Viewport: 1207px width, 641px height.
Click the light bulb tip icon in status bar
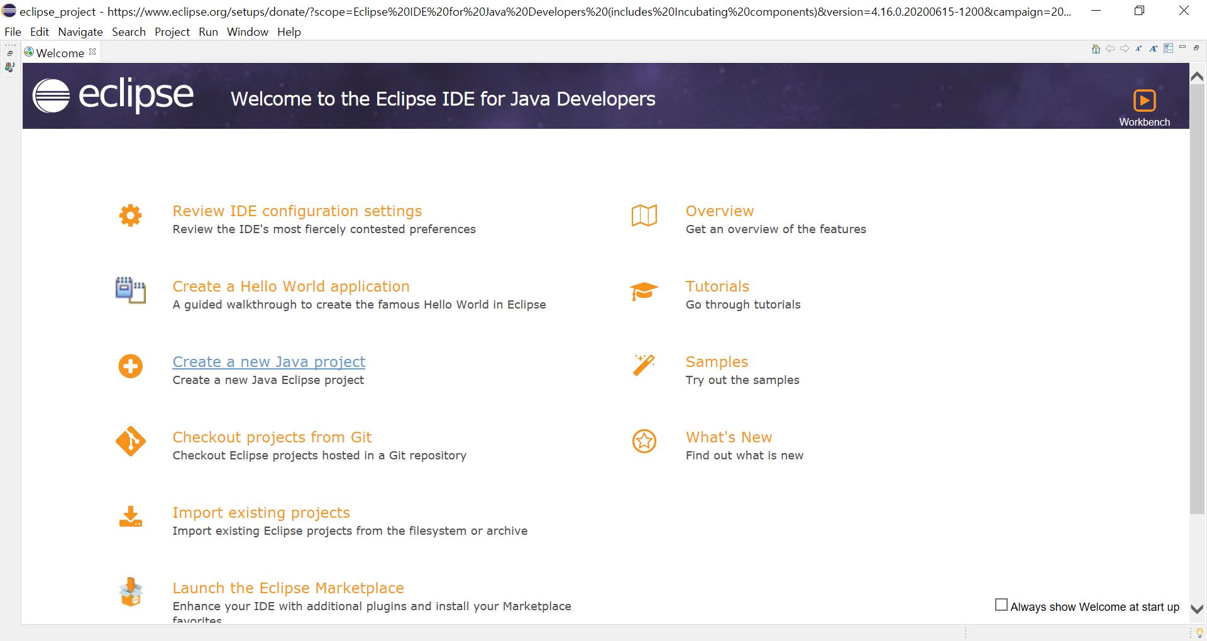tap(1199, 633)
